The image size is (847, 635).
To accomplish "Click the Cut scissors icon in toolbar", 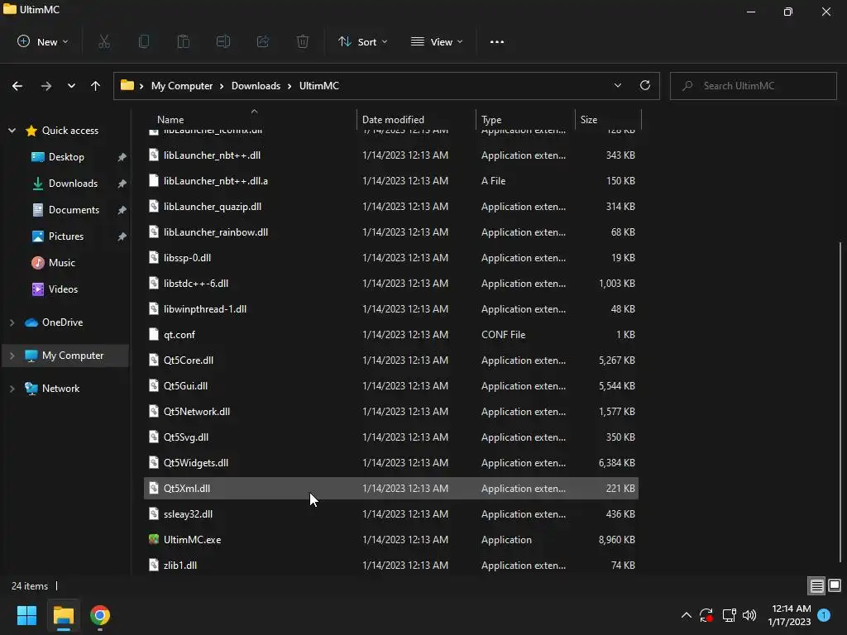I will 104,41.
